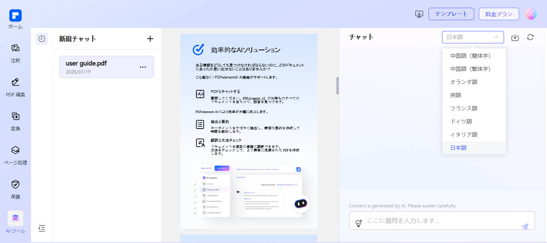
Task: Open chat history clock icon
Action: (42, 39)
